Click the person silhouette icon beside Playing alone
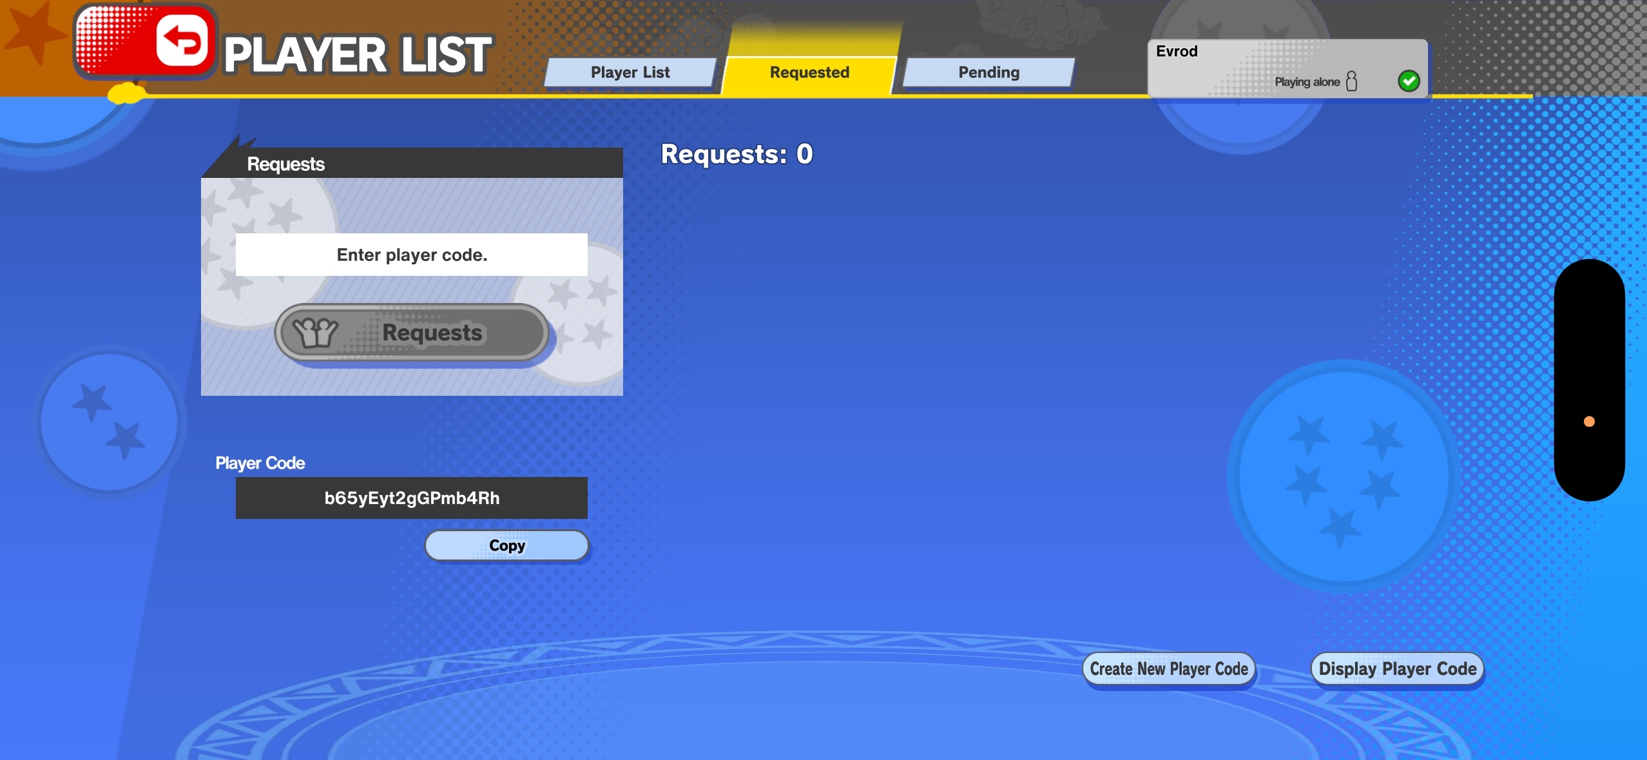 [1352, 81]
